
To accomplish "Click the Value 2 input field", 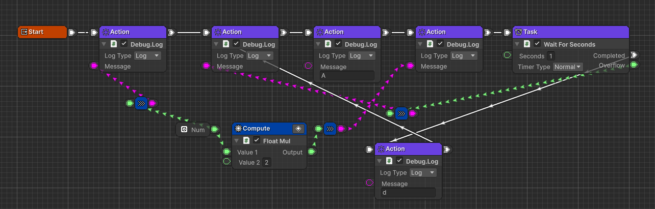I will point(266,163).
